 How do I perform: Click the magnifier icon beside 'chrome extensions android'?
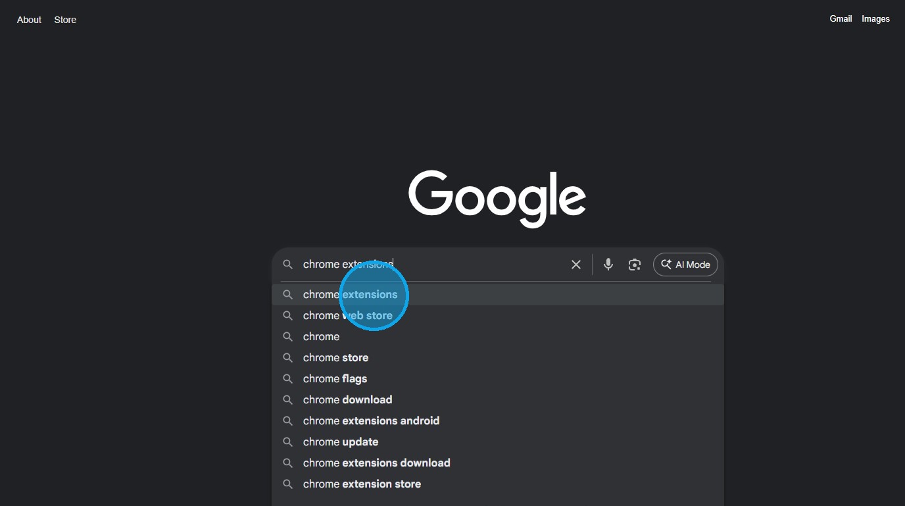click(x=287, y=421)
